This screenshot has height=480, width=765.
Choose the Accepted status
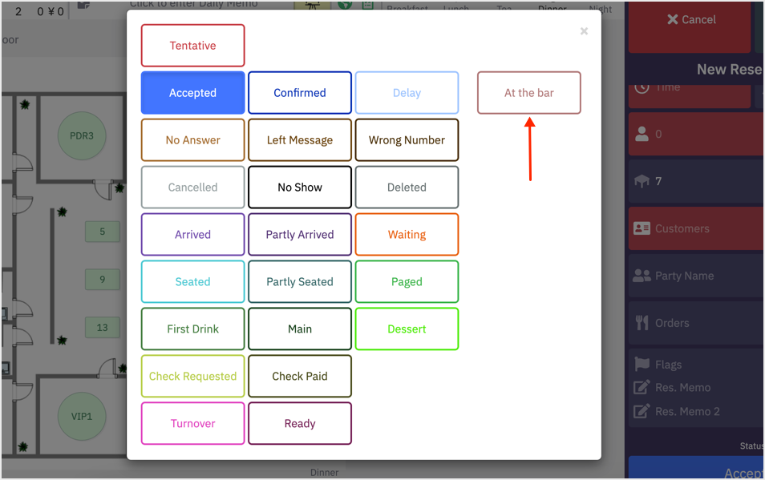click(x=192, y=93)
